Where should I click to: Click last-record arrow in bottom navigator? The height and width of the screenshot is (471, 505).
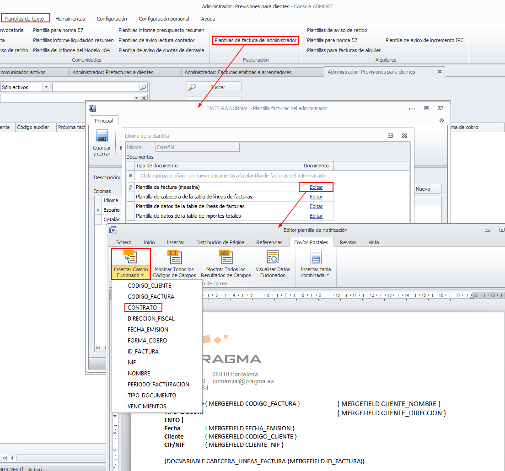coord(5,458)
